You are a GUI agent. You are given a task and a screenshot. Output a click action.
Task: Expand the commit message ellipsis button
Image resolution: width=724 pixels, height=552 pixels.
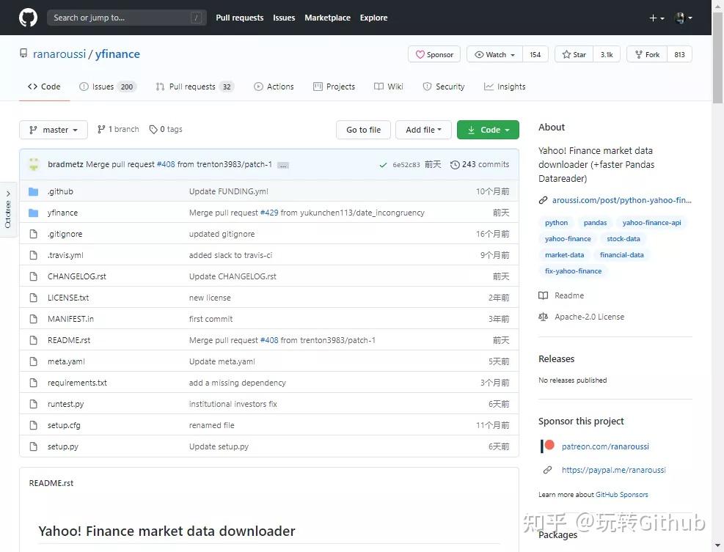coord(283,165)
